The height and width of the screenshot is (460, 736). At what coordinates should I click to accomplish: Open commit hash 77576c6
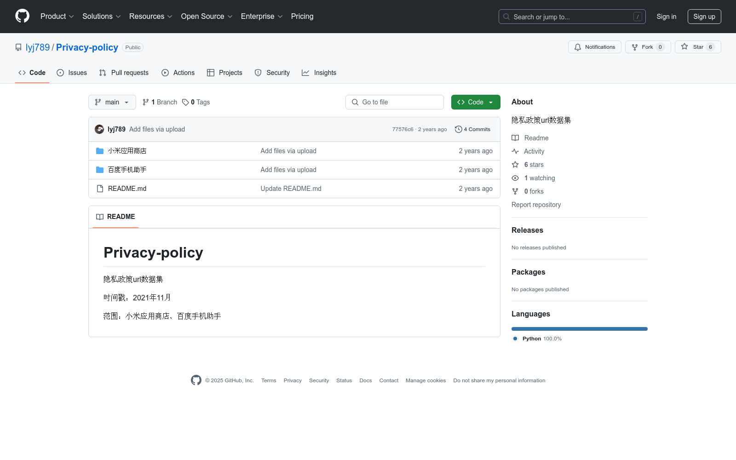403,129
